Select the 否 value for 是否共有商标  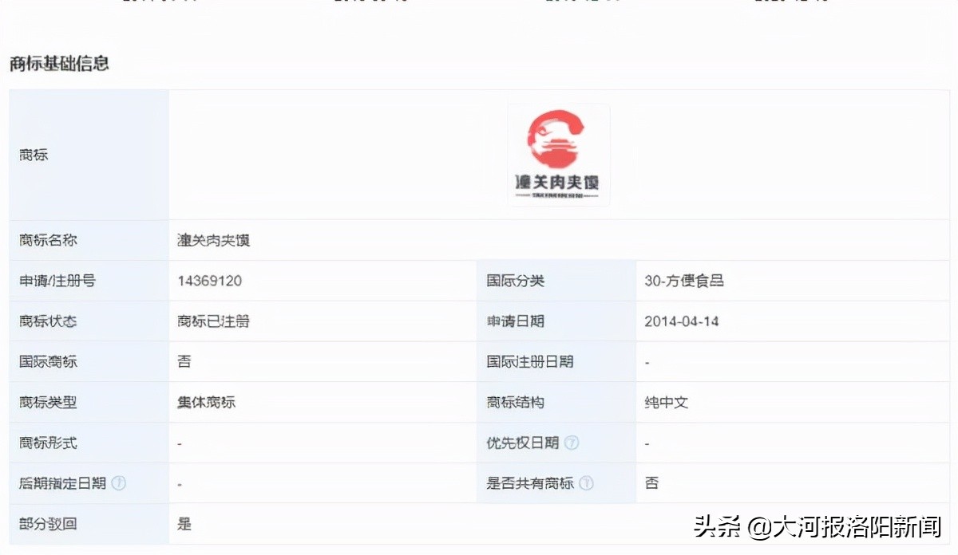[651, 483]
